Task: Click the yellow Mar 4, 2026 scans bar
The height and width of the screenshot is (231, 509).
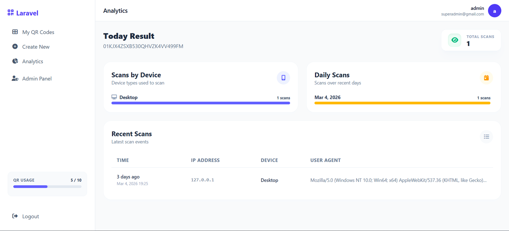Action: click(x=402, y=103)
